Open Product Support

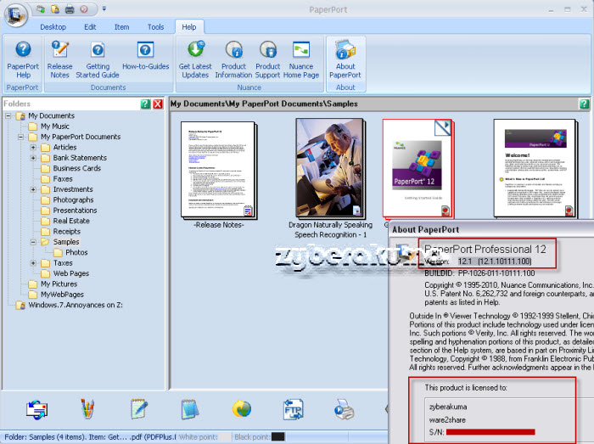click(x=268, y=59)
